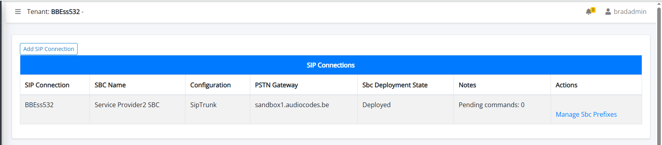Viewport: 662px width, 145px height.
Task: Click the SIP Connections table banner
Action: [331, 65]
